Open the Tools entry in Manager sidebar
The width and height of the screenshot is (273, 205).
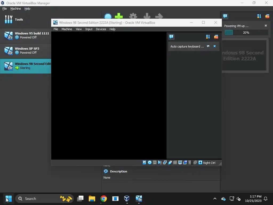[x=26, y=19]
